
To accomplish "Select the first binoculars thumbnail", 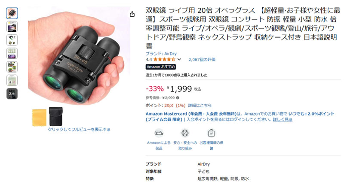I will 12,13.
